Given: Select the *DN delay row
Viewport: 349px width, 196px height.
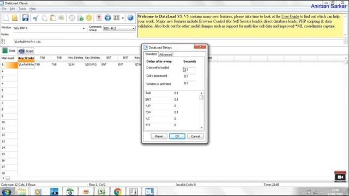Looking at the screenshot, I should click(172, 113).
